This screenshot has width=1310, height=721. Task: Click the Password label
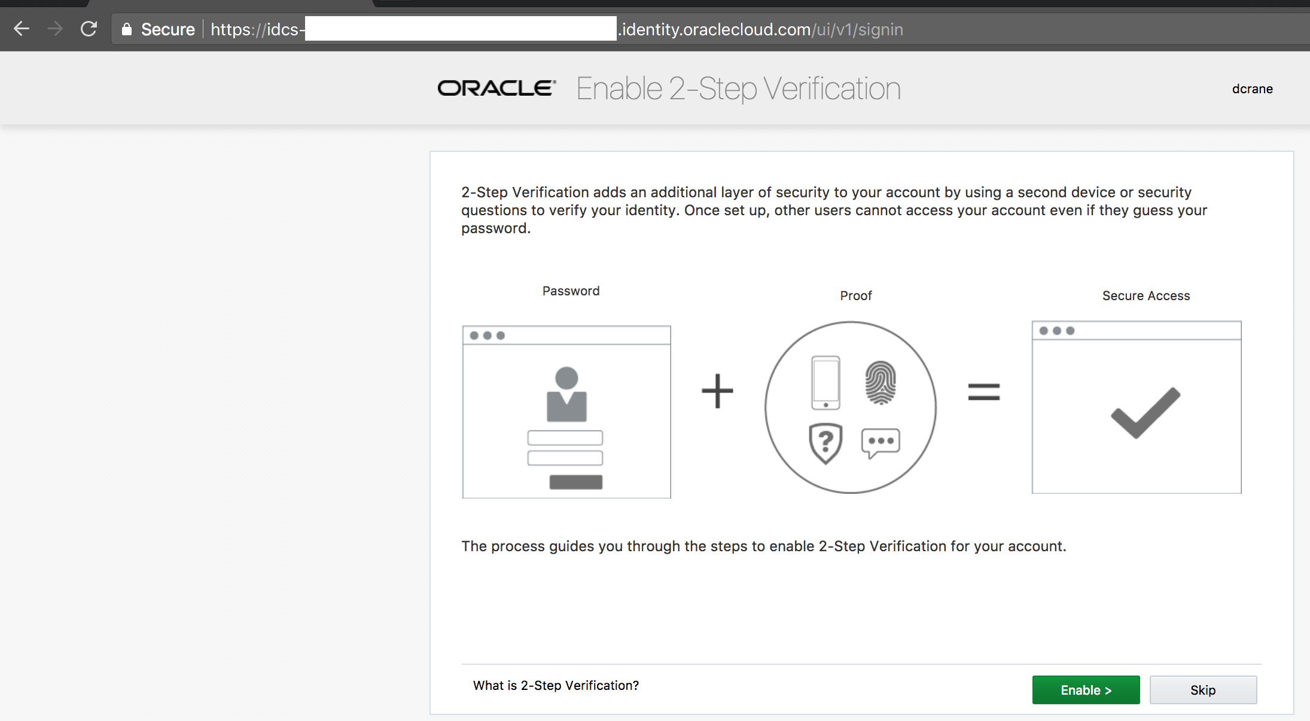571,291
